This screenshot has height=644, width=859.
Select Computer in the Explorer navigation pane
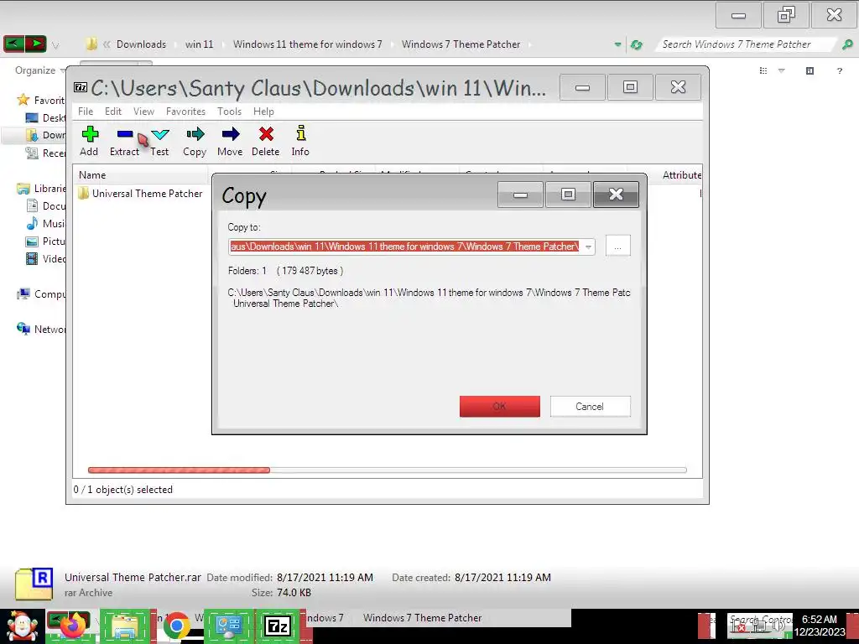pyautogui.click(x=41, y=294)
